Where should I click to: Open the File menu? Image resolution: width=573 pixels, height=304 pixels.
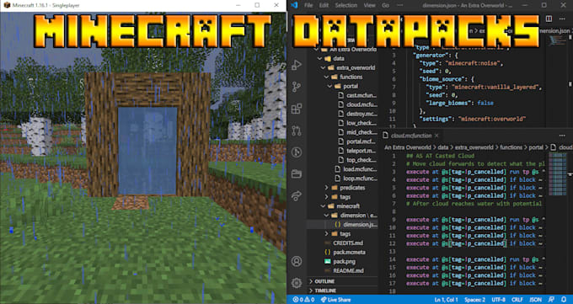308,5
